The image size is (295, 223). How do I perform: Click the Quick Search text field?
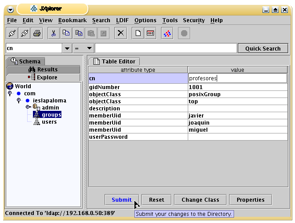click(x=166, y=48)
